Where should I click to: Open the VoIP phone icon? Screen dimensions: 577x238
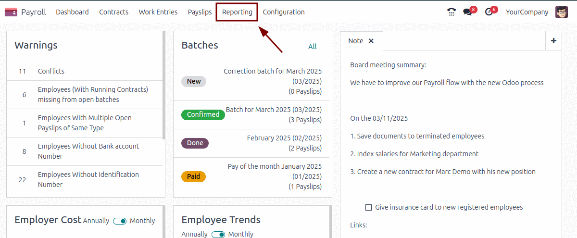click(451, 12)
